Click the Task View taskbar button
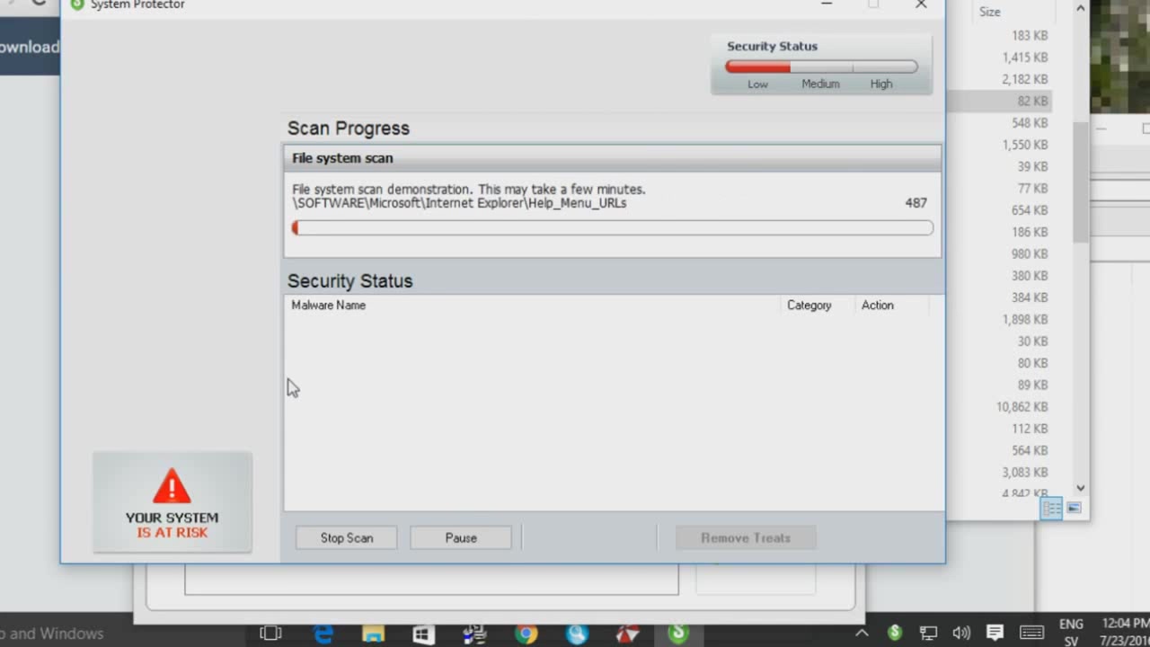Screen dimensions: 1150x647 coord(270,634)
